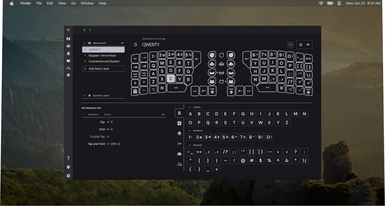
Task: Pick the Z key in the Letters palette
Action: (287, 123)
